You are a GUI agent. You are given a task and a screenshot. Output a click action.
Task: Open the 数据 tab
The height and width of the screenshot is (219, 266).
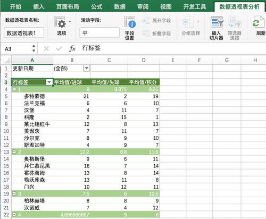[x=120, y=7]
